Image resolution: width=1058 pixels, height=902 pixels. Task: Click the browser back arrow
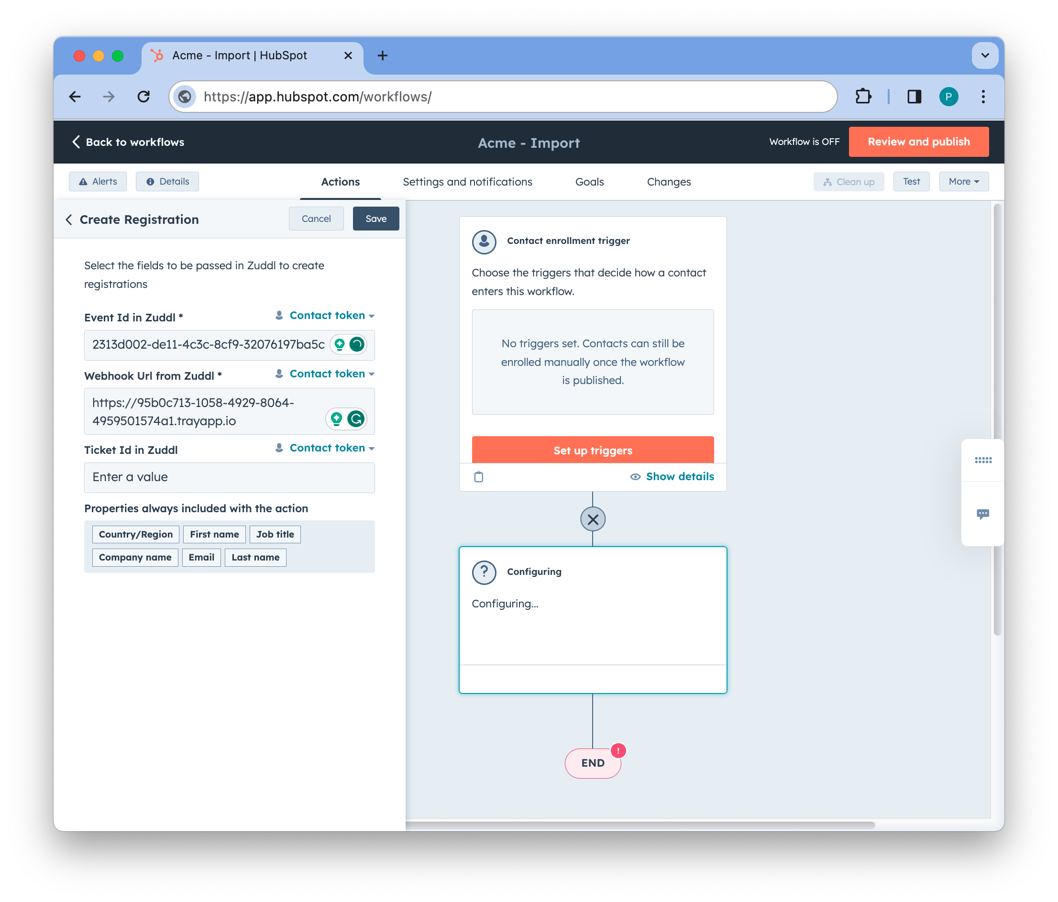tap(75, 97)
